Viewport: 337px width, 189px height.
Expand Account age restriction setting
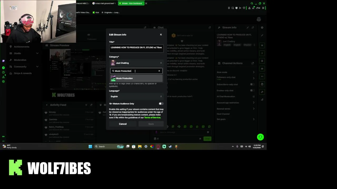pyautogui.click(x=236, y=103)
